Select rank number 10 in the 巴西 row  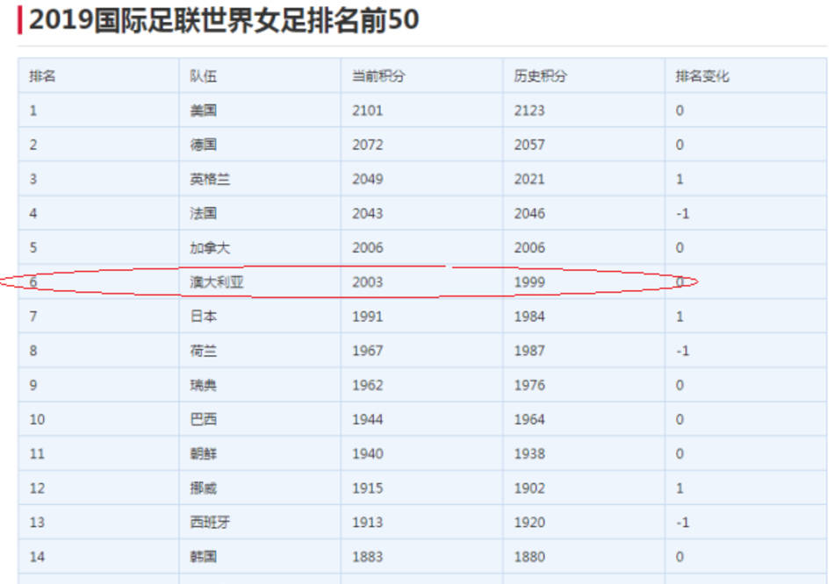(x=37, y=420)
